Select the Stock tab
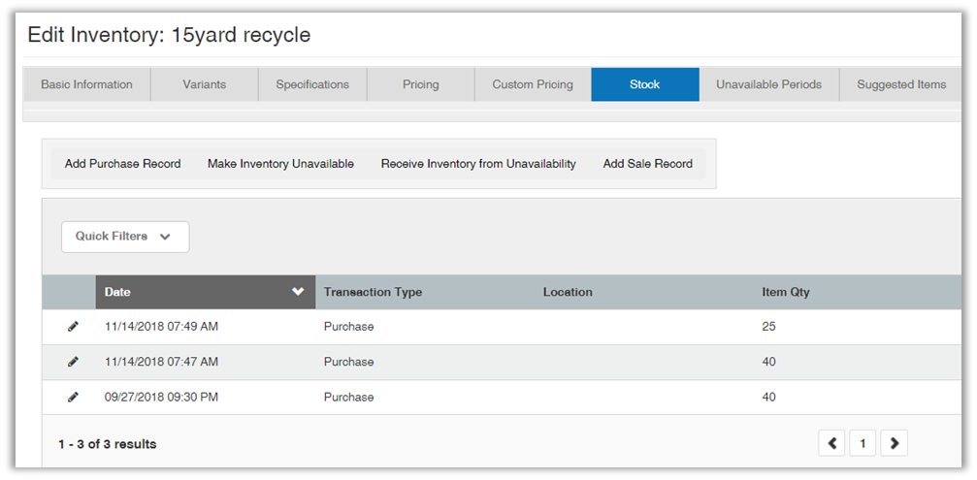 tap(644, 84)
